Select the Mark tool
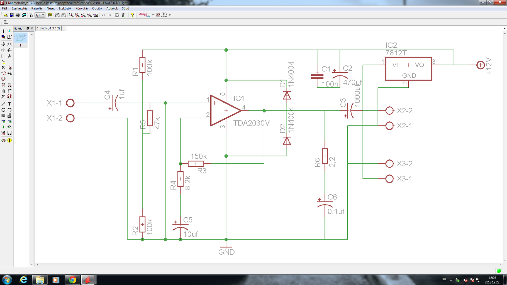The image size is (507, 285). (9, 37)
